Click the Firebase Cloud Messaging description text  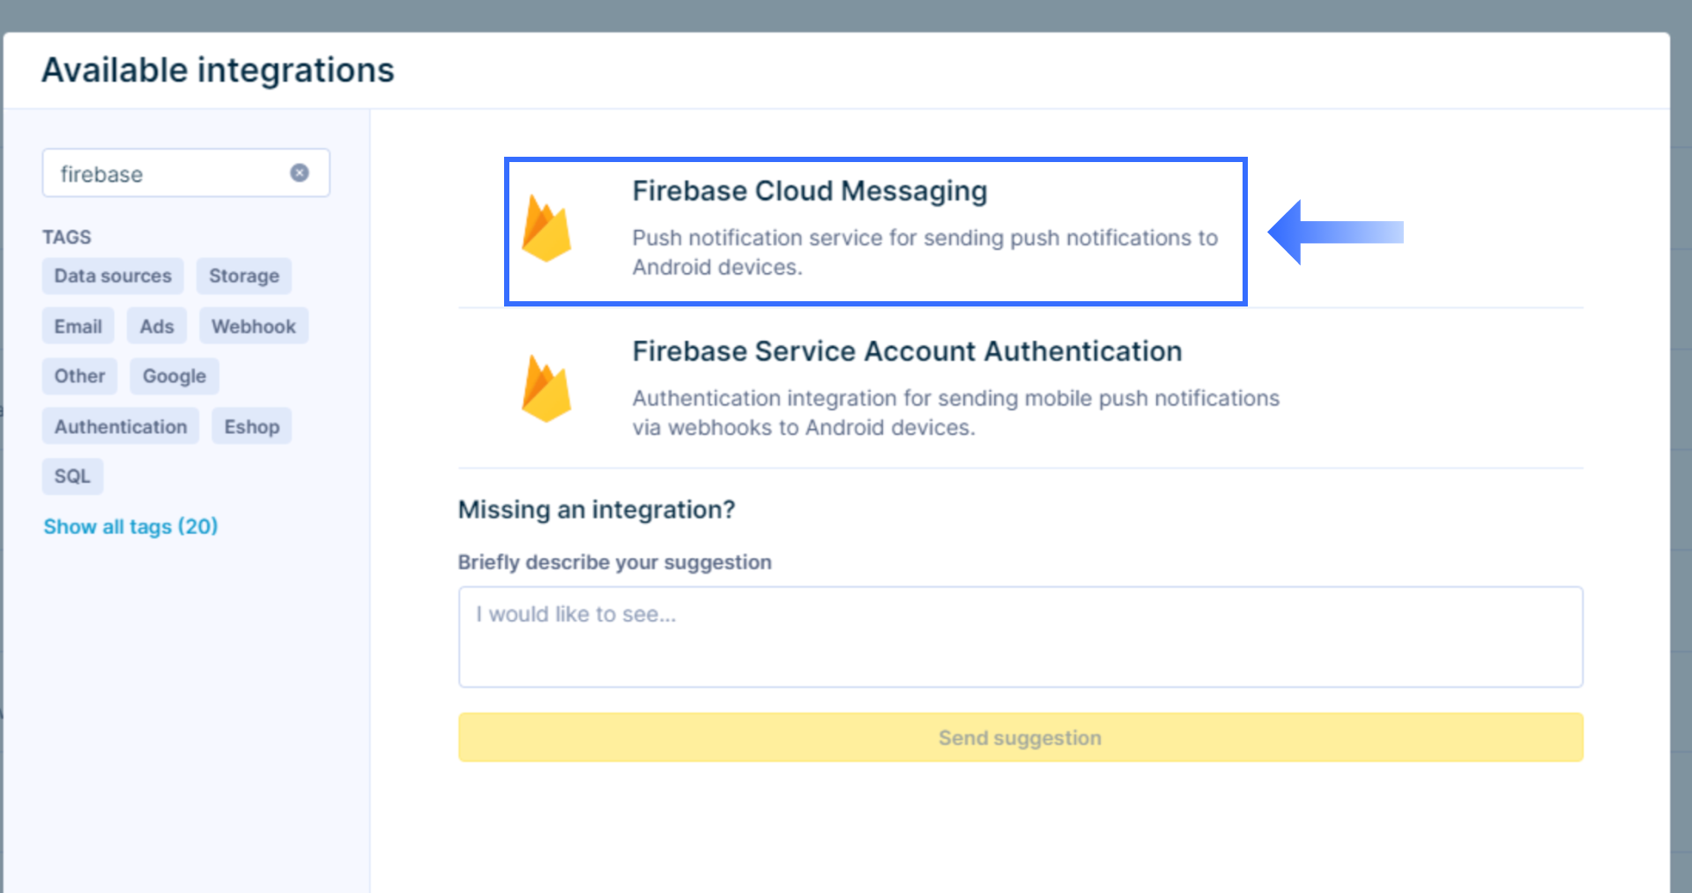pos(924,252)
